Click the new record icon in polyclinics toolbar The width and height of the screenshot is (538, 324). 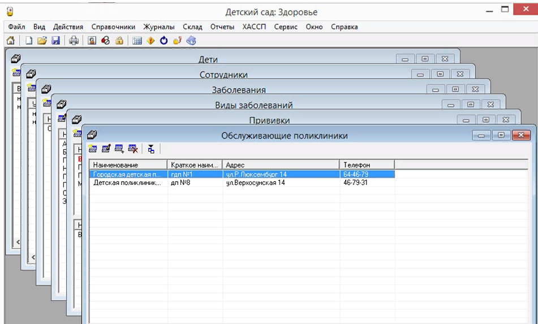(92, 149)
